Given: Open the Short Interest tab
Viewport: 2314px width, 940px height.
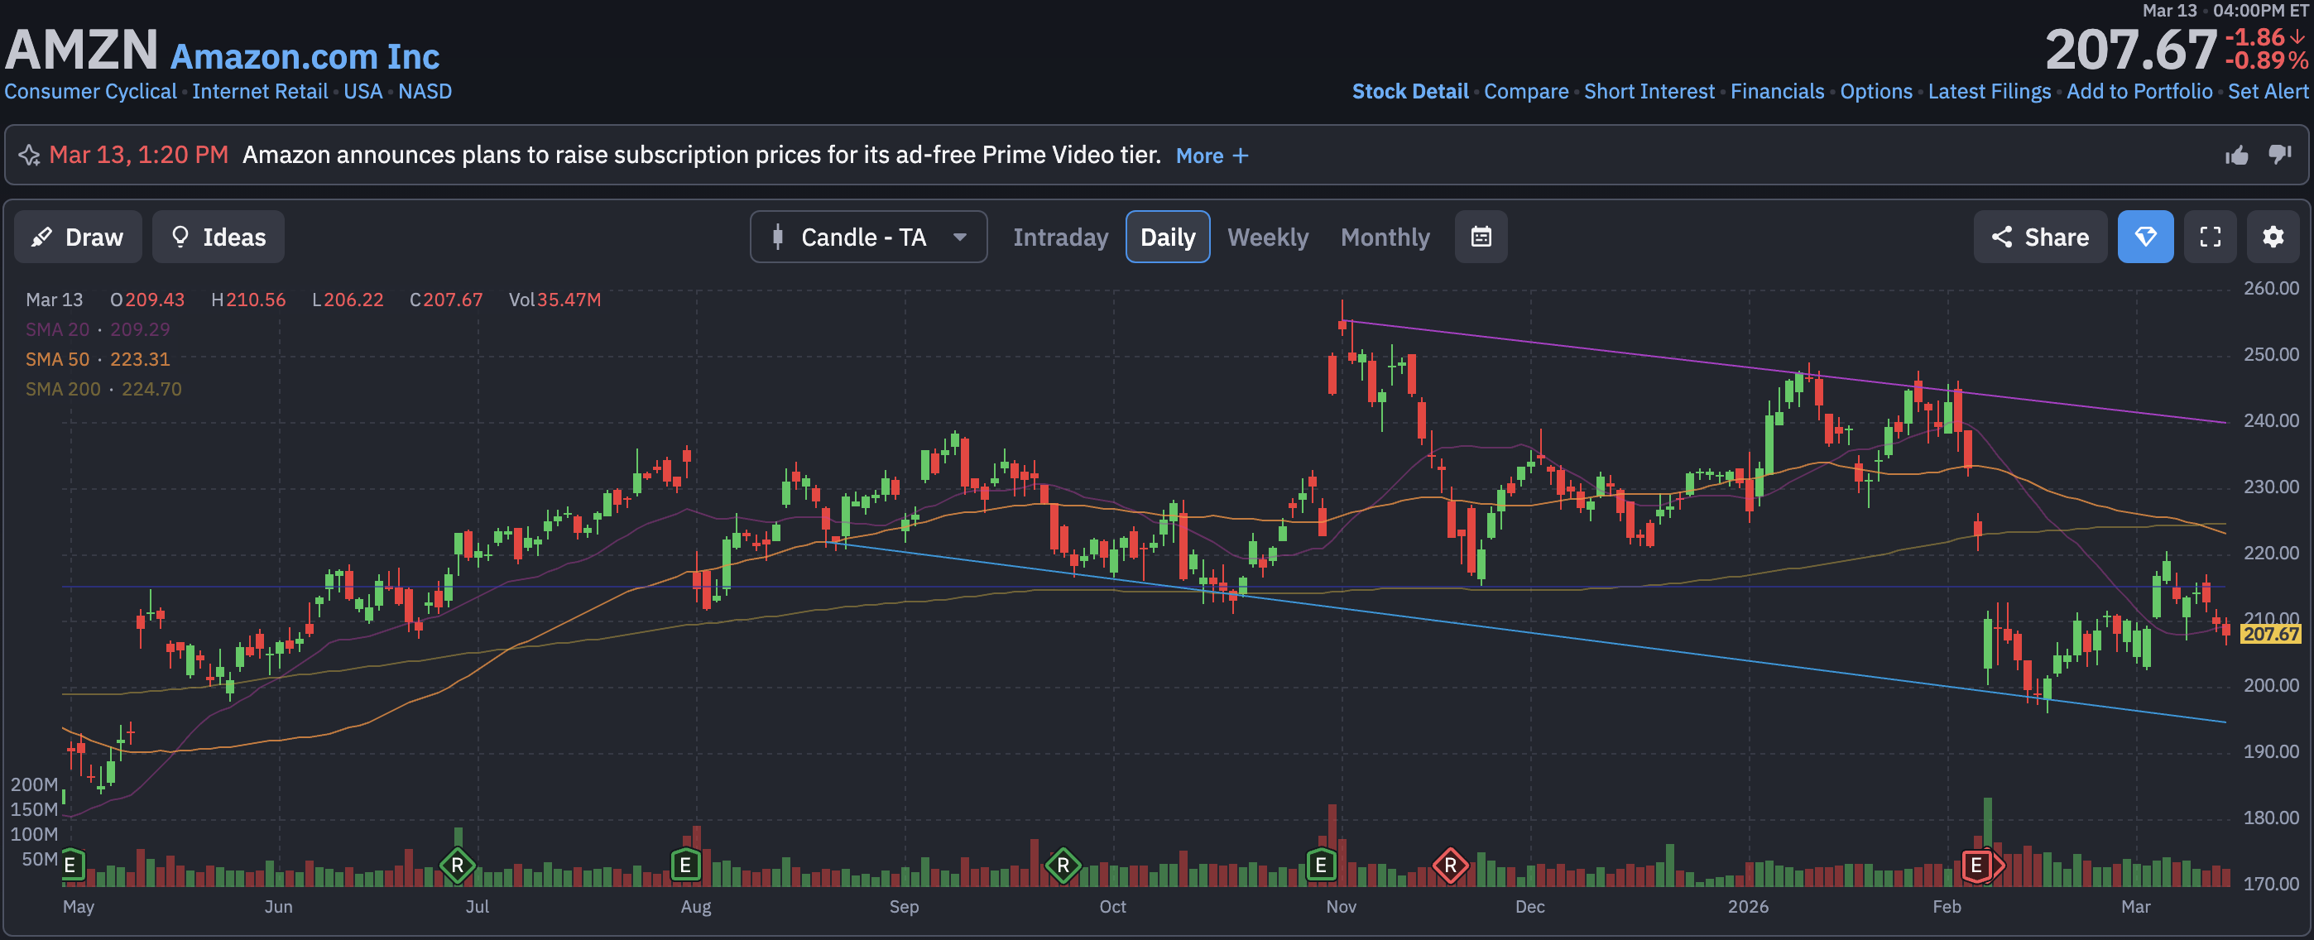Looking at the screenshot, I should click(x=1649, y=92).
